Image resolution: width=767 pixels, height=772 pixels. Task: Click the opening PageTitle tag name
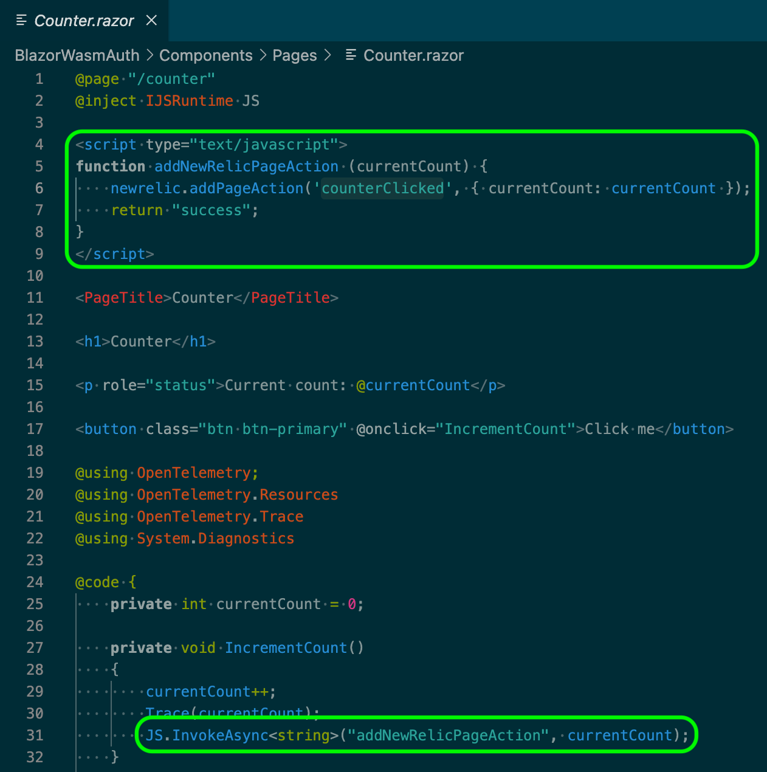pyautogui.click(x=123, y=298)
